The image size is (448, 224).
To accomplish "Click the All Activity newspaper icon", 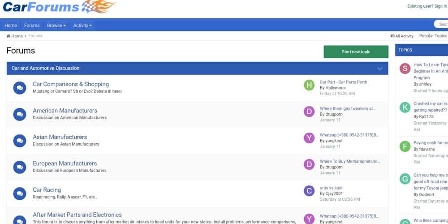I will click(x=392, y=36).
